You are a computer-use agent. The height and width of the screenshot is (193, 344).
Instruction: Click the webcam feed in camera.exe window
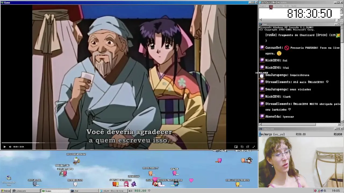point(301,162)
